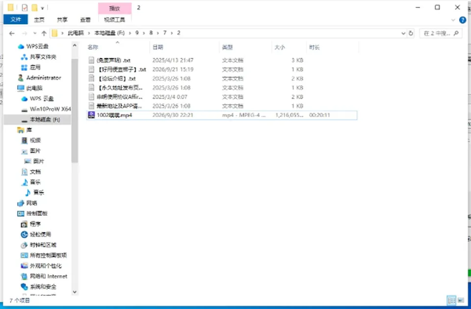Screen dimensions: 471x309
Task: Go up one folder level arrow
Action: point(44,33)
